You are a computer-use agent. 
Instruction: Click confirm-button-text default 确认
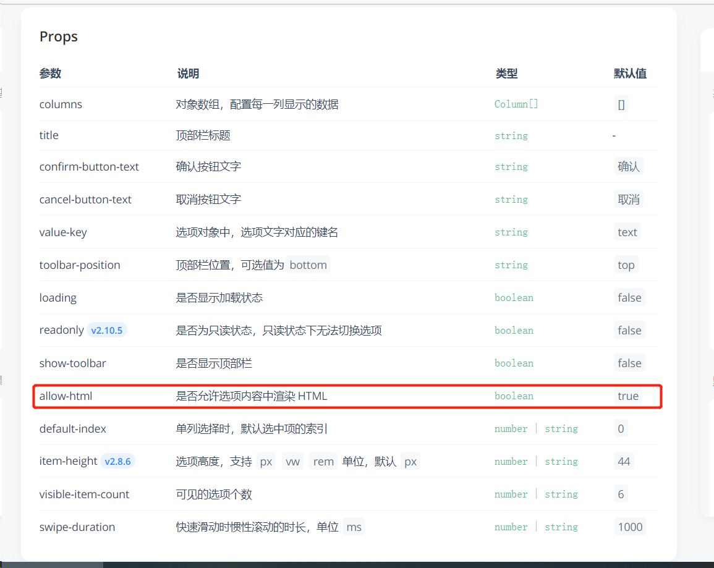click(629, 167)
